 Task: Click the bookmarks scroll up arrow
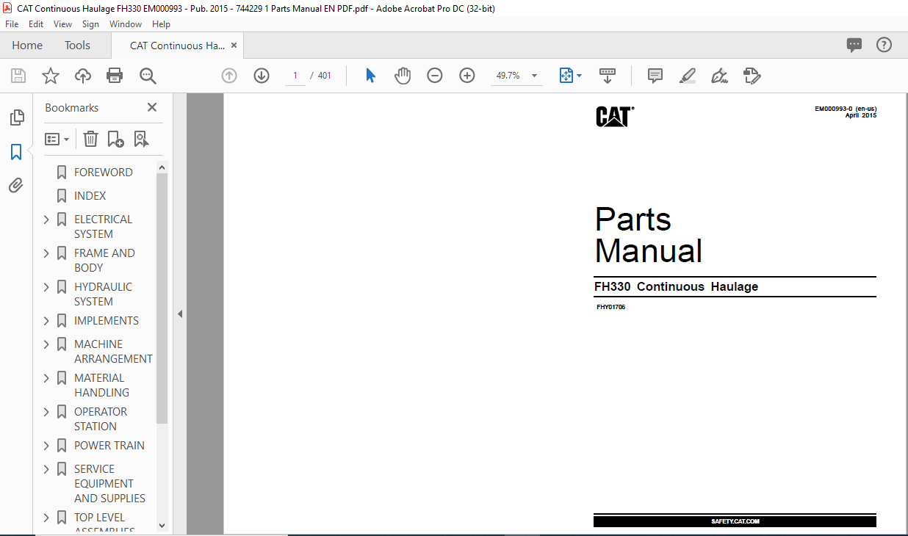pyautogui.click(x=162, y=168)
